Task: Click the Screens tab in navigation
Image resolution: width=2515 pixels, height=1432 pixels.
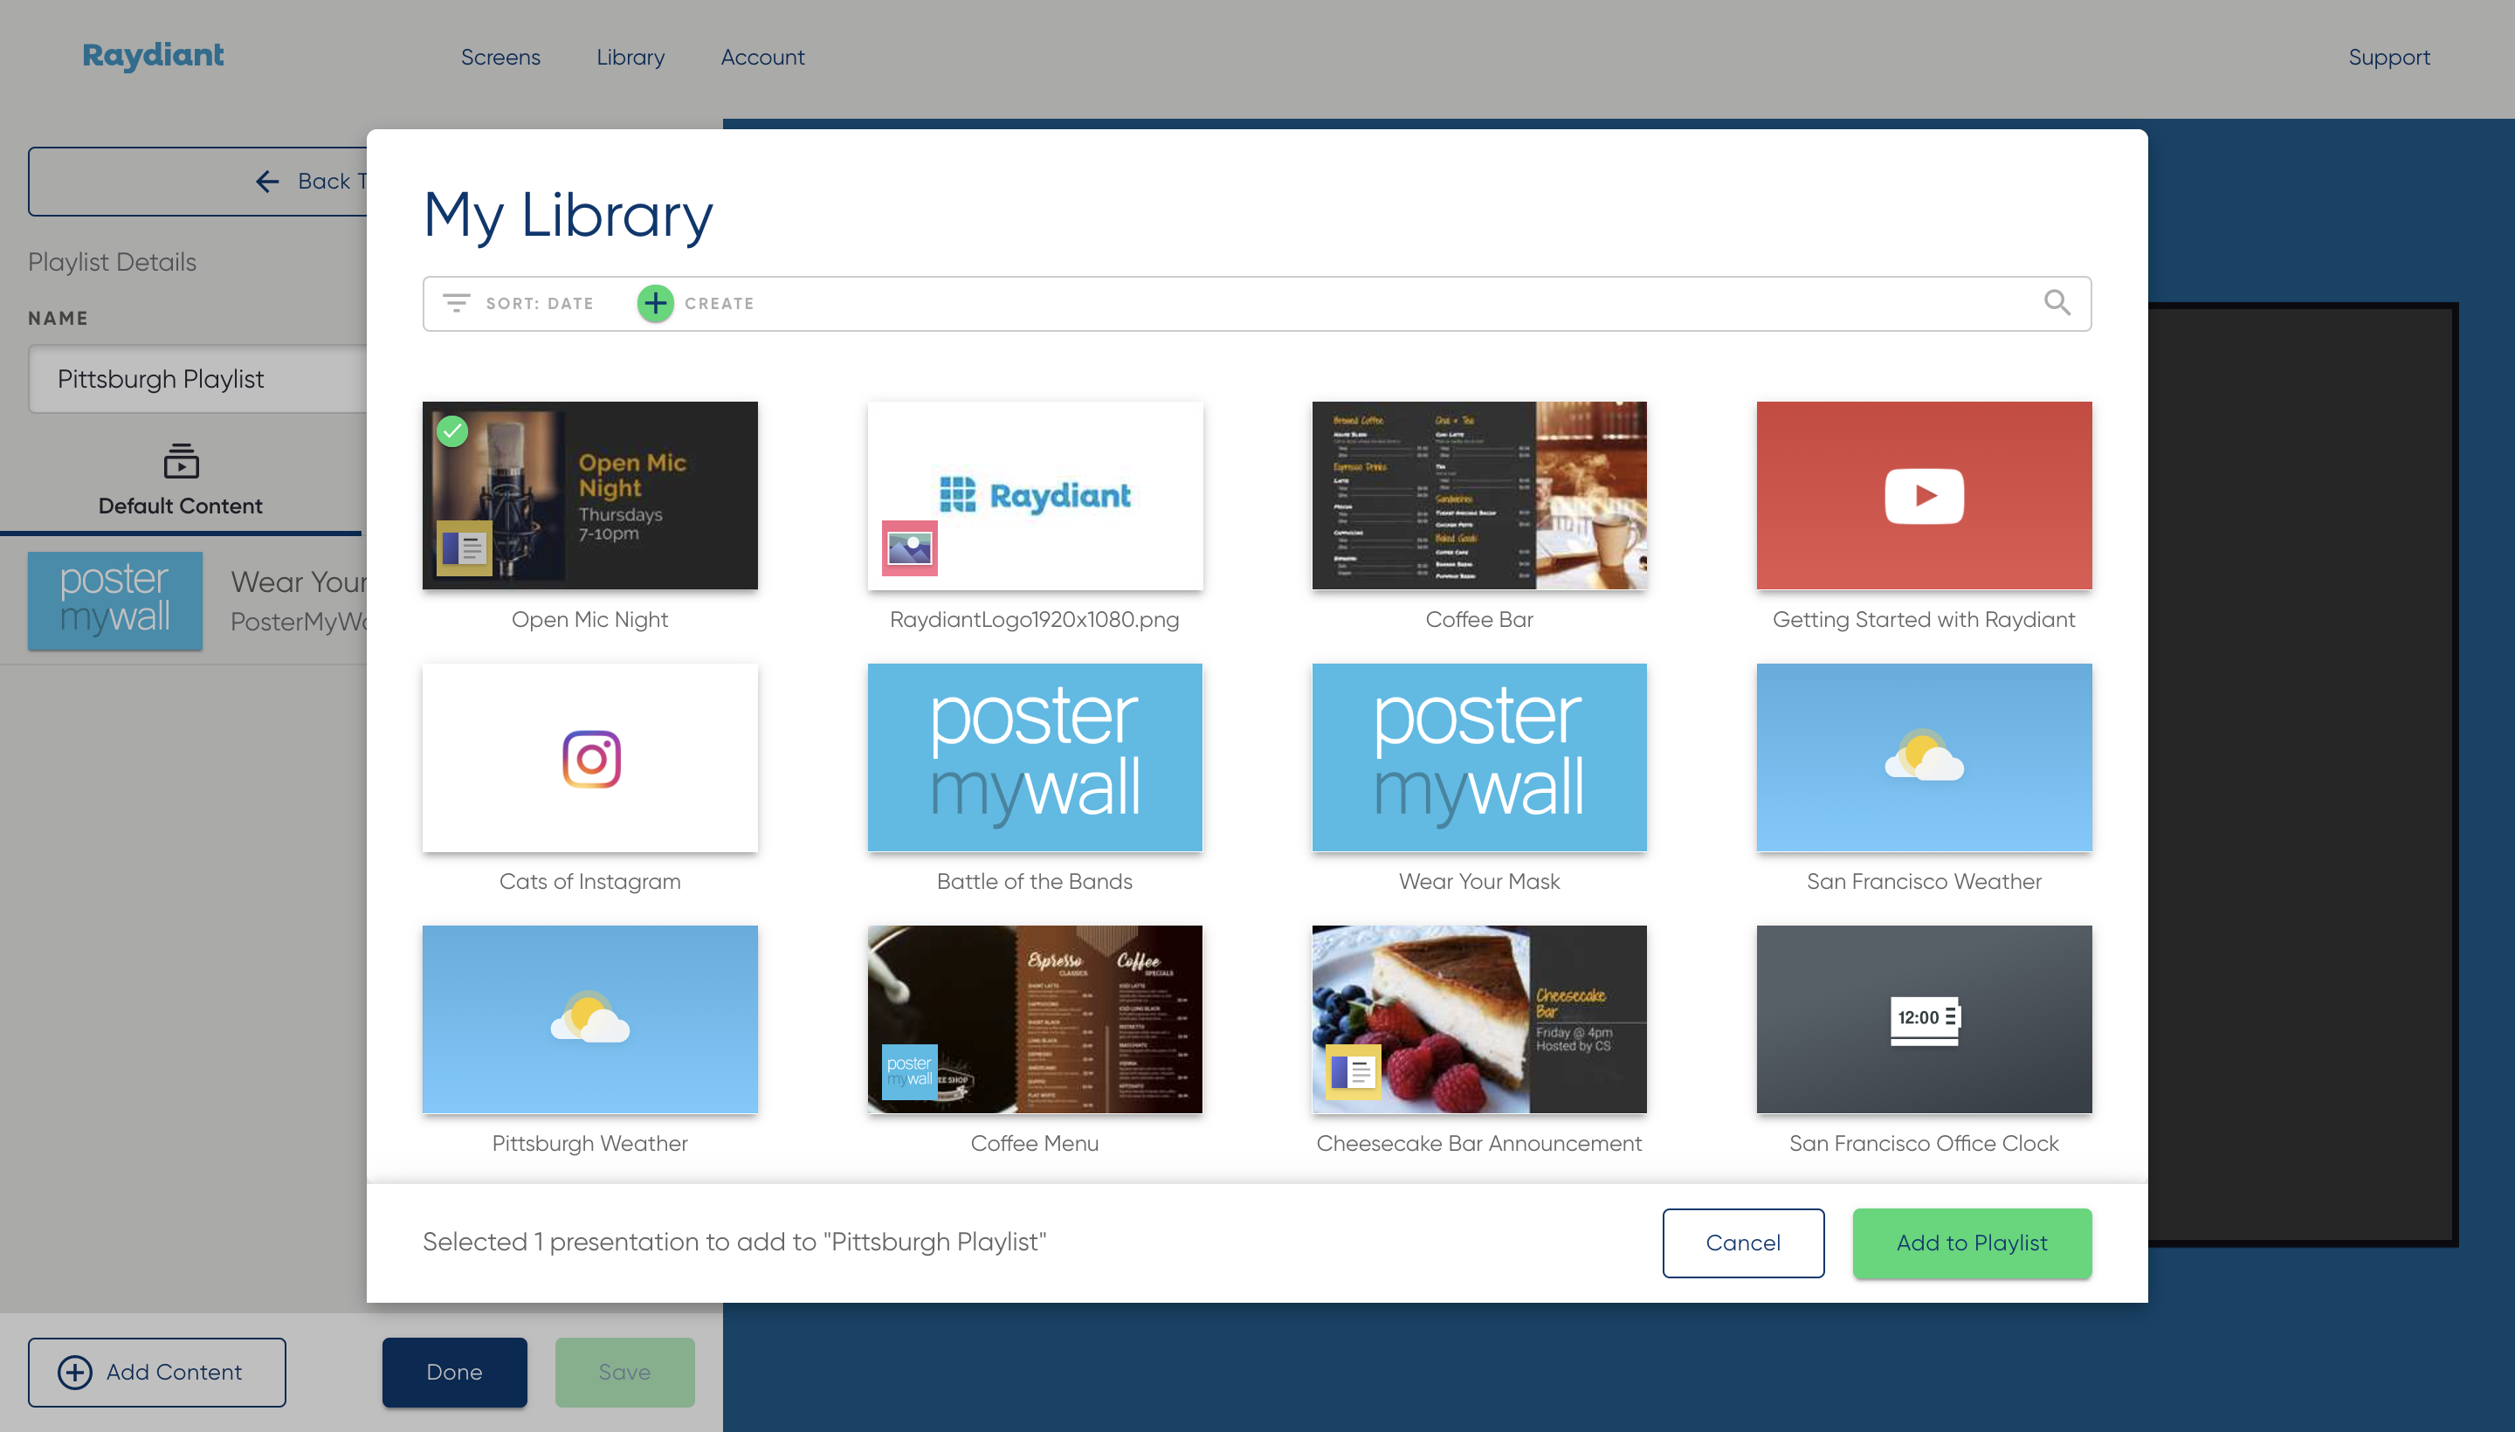Action: tap(500, 57)
